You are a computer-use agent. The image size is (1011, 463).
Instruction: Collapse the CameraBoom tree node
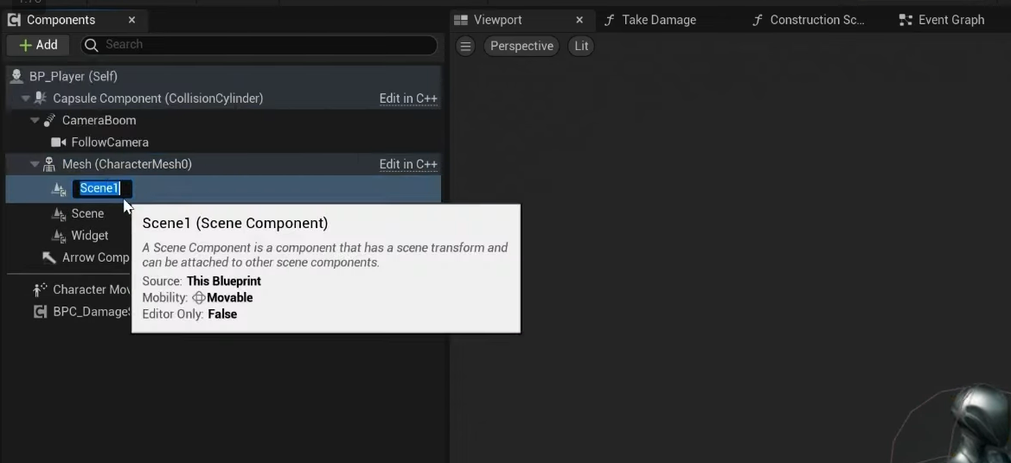coord(35,120)
